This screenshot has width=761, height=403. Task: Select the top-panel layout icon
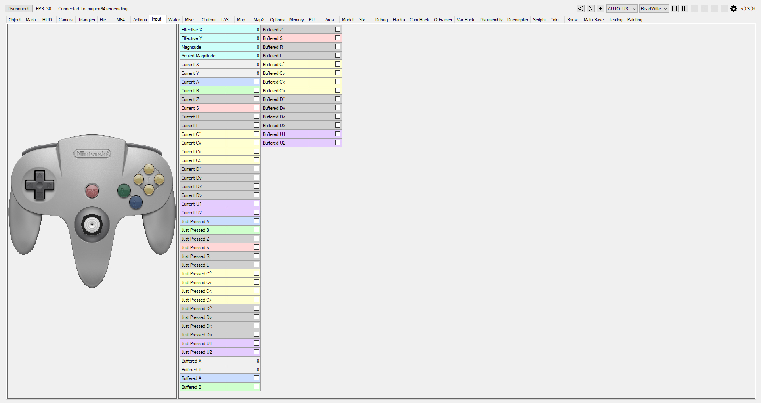point(704,8)
